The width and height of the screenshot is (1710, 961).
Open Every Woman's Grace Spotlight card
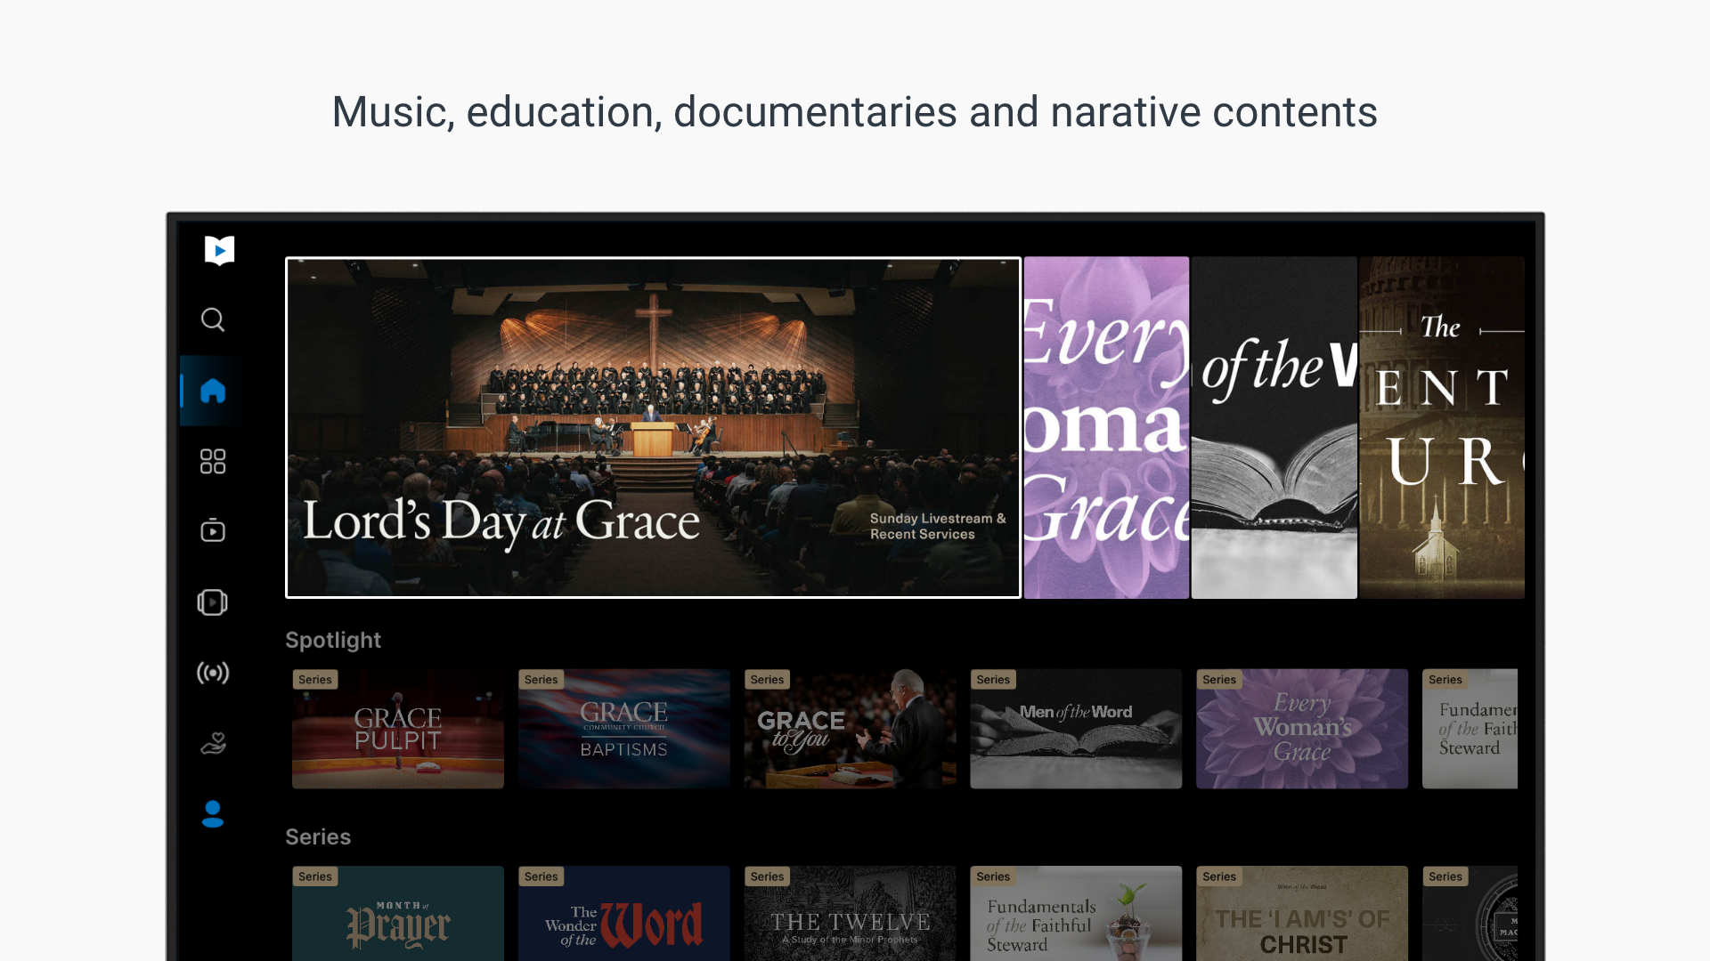pos(1302,729)
